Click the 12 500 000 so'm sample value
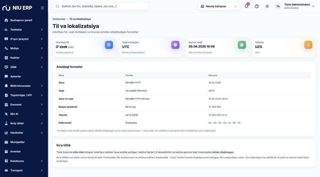 218,115
